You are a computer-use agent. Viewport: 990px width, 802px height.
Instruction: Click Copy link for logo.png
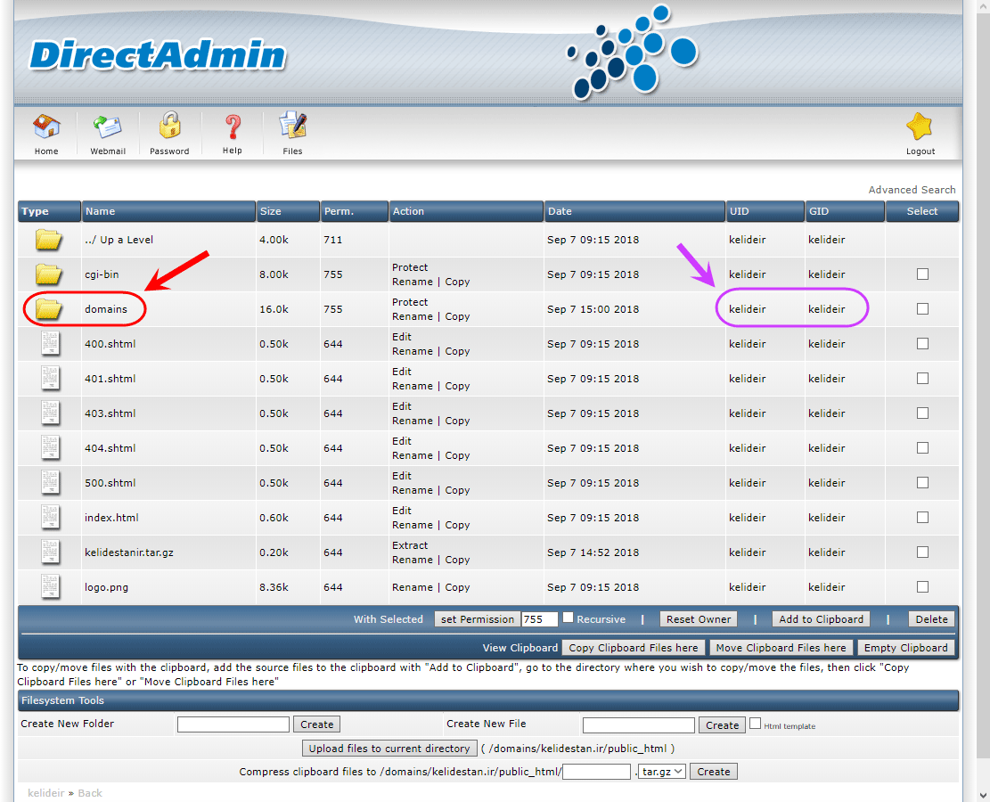pos(457,587)
